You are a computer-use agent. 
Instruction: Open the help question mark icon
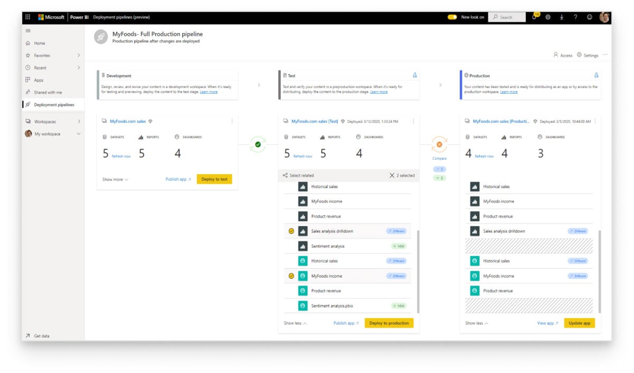tap(575, 17)
